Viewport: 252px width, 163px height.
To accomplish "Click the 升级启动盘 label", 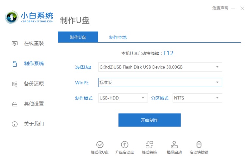I will coord(125,152).
